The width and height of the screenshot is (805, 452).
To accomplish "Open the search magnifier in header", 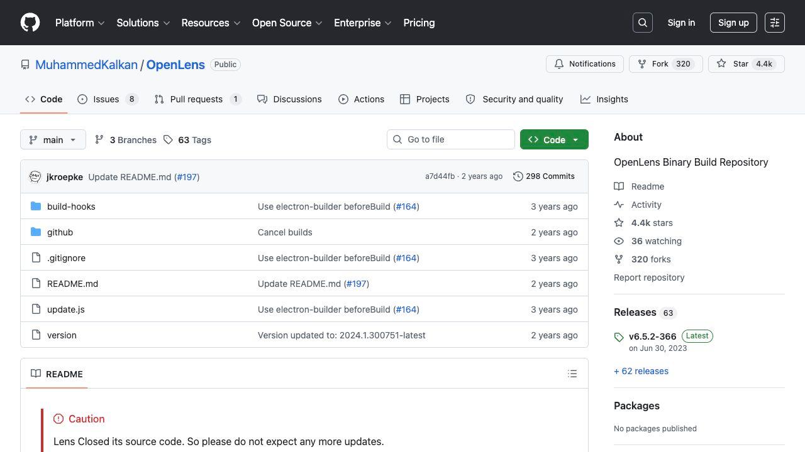I will click(643, 23).
